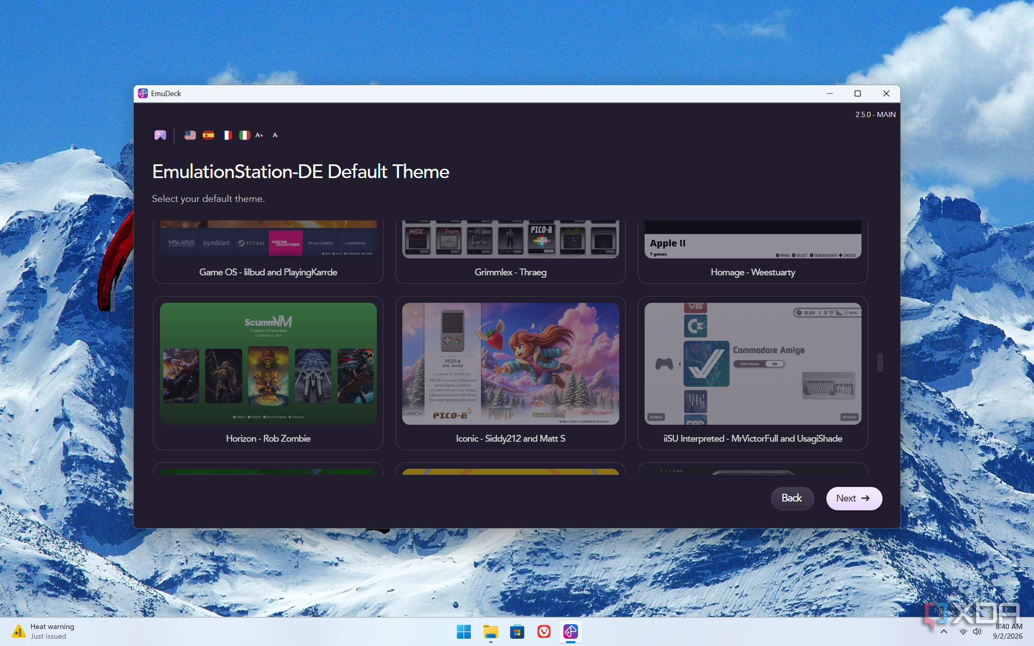This screenshot has width=1034, height=646.
Task: Click the 2.5.0 - MAIN version label
Action: [x=875, y=115]
